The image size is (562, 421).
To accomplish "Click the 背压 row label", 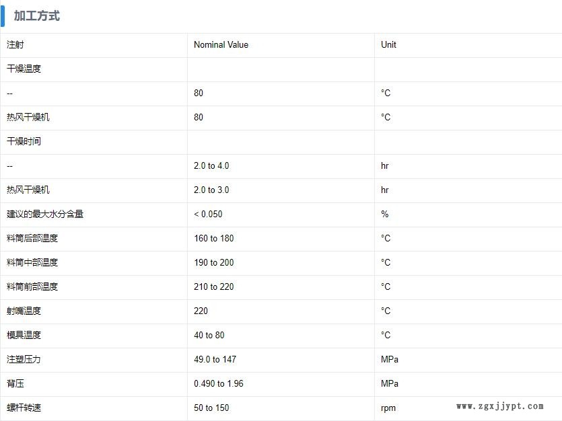I will pyautogui.click(x=15, y=384).
